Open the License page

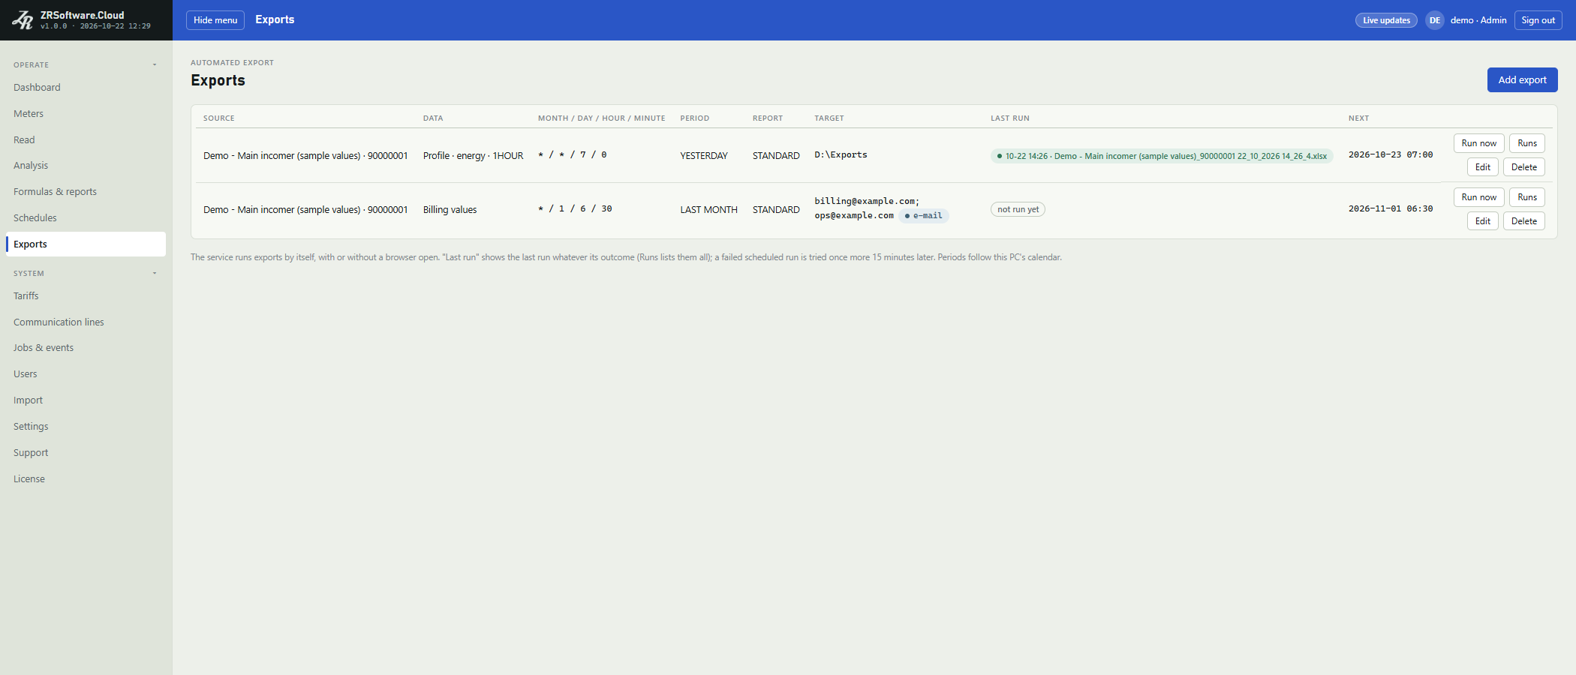pos(86,479)
